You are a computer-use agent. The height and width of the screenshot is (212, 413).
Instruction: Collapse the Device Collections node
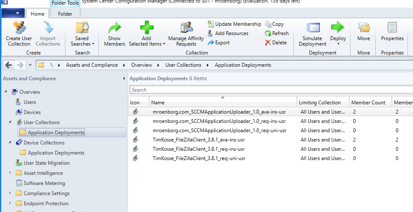click(10, 142)
